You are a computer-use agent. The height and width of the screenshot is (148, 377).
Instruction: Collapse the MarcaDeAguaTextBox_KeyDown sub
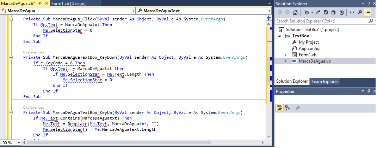pyautogui.click(x=11, y=58)
